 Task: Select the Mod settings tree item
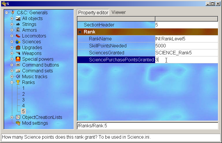pyautogui.click(x=35, y=123)
